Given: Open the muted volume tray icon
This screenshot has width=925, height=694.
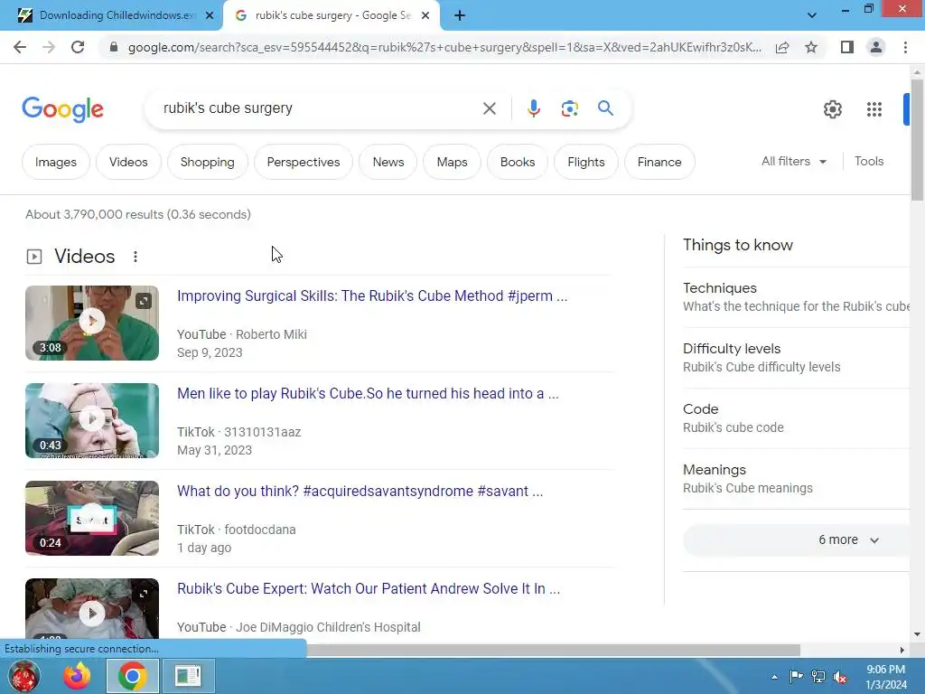Looking at the screenshot, I should pos(840,677).
